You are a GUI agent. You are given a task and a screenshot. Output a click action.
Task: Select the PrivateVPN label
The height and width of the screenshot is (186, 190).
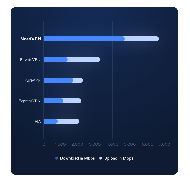tap(30, 59)
